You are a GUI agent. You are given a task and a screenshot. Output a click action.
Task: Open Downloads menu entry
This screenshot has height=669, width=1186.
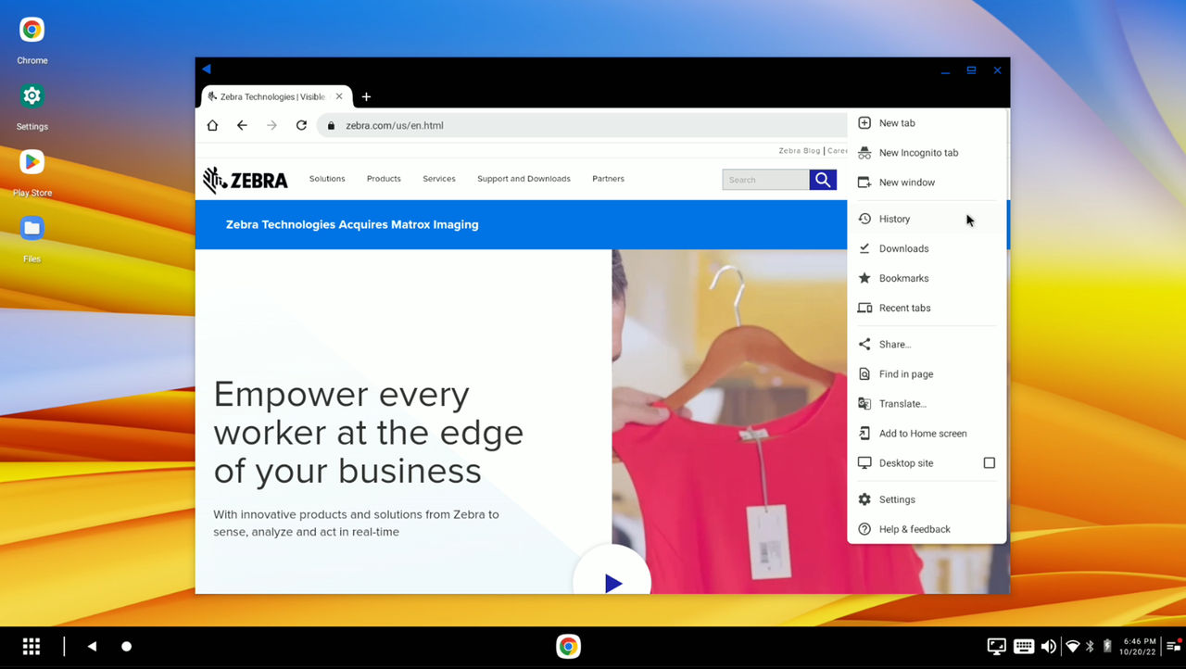[x=927, y=248]
